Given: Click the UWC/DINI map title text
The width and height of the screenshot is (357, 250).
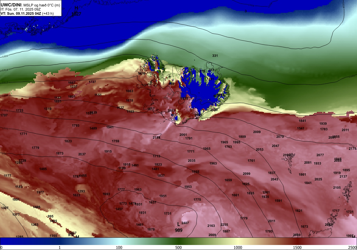Looking at the screenshot, I should point(11,5).
